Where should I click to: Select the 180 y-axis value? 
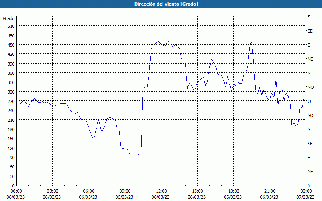(11, 129)
